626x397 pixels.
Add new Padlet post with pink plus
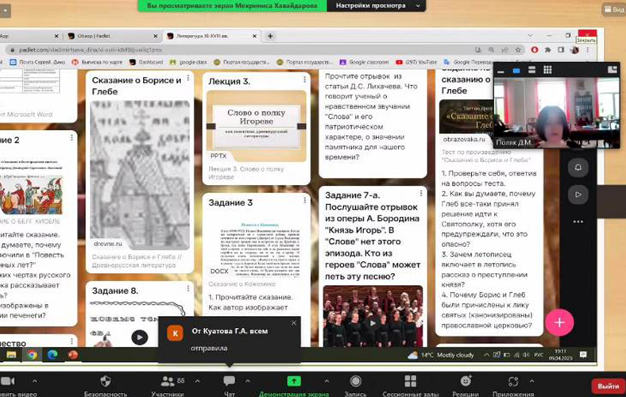coord(559,322)
